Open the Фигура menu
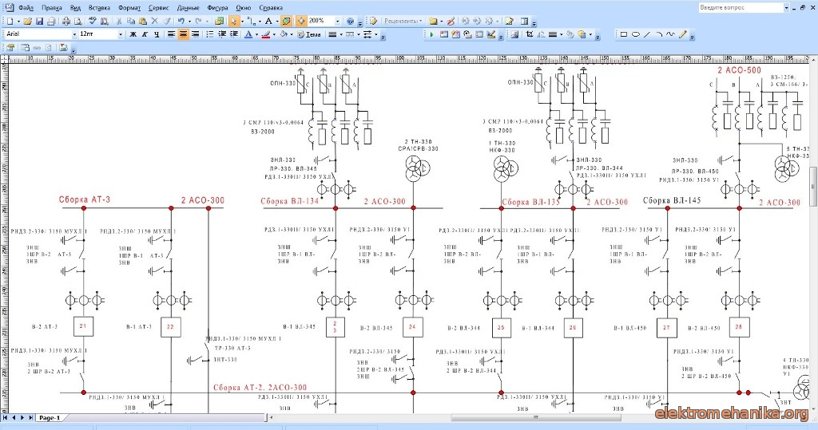Image resolution: width=818 pixels, height=430 pixels. click(x=216, y=7)
